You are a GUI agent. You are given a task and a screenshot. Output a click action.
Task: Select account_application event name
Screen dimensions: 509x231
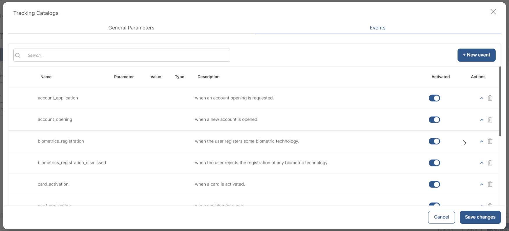tap(58, 98)
